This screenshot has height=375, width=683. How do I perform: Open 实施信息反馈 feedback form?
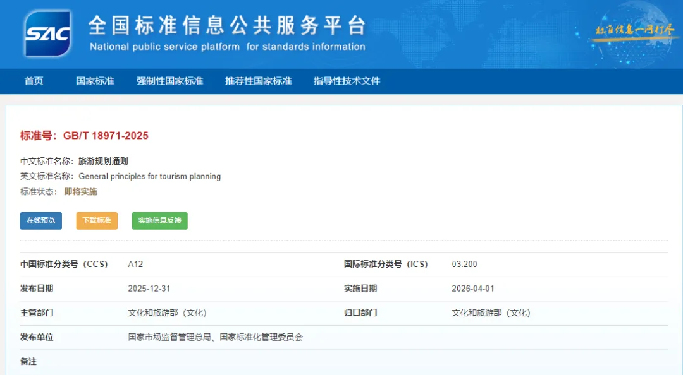pos(159,220)
